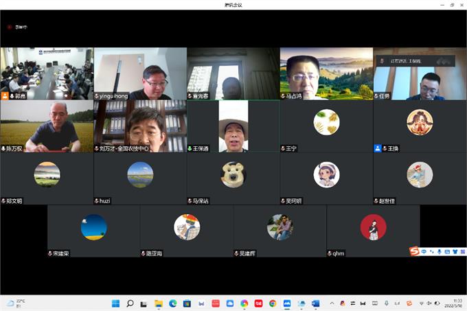Image resolution: width=467 pixels, height=311 pixels.
Task: Expand the hidden system tray icons
Action: (x=332, y=303)
